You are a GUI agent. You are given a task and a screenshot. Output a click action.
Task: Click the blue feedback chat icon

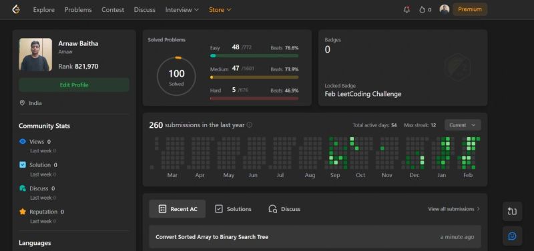click(512, 236)
